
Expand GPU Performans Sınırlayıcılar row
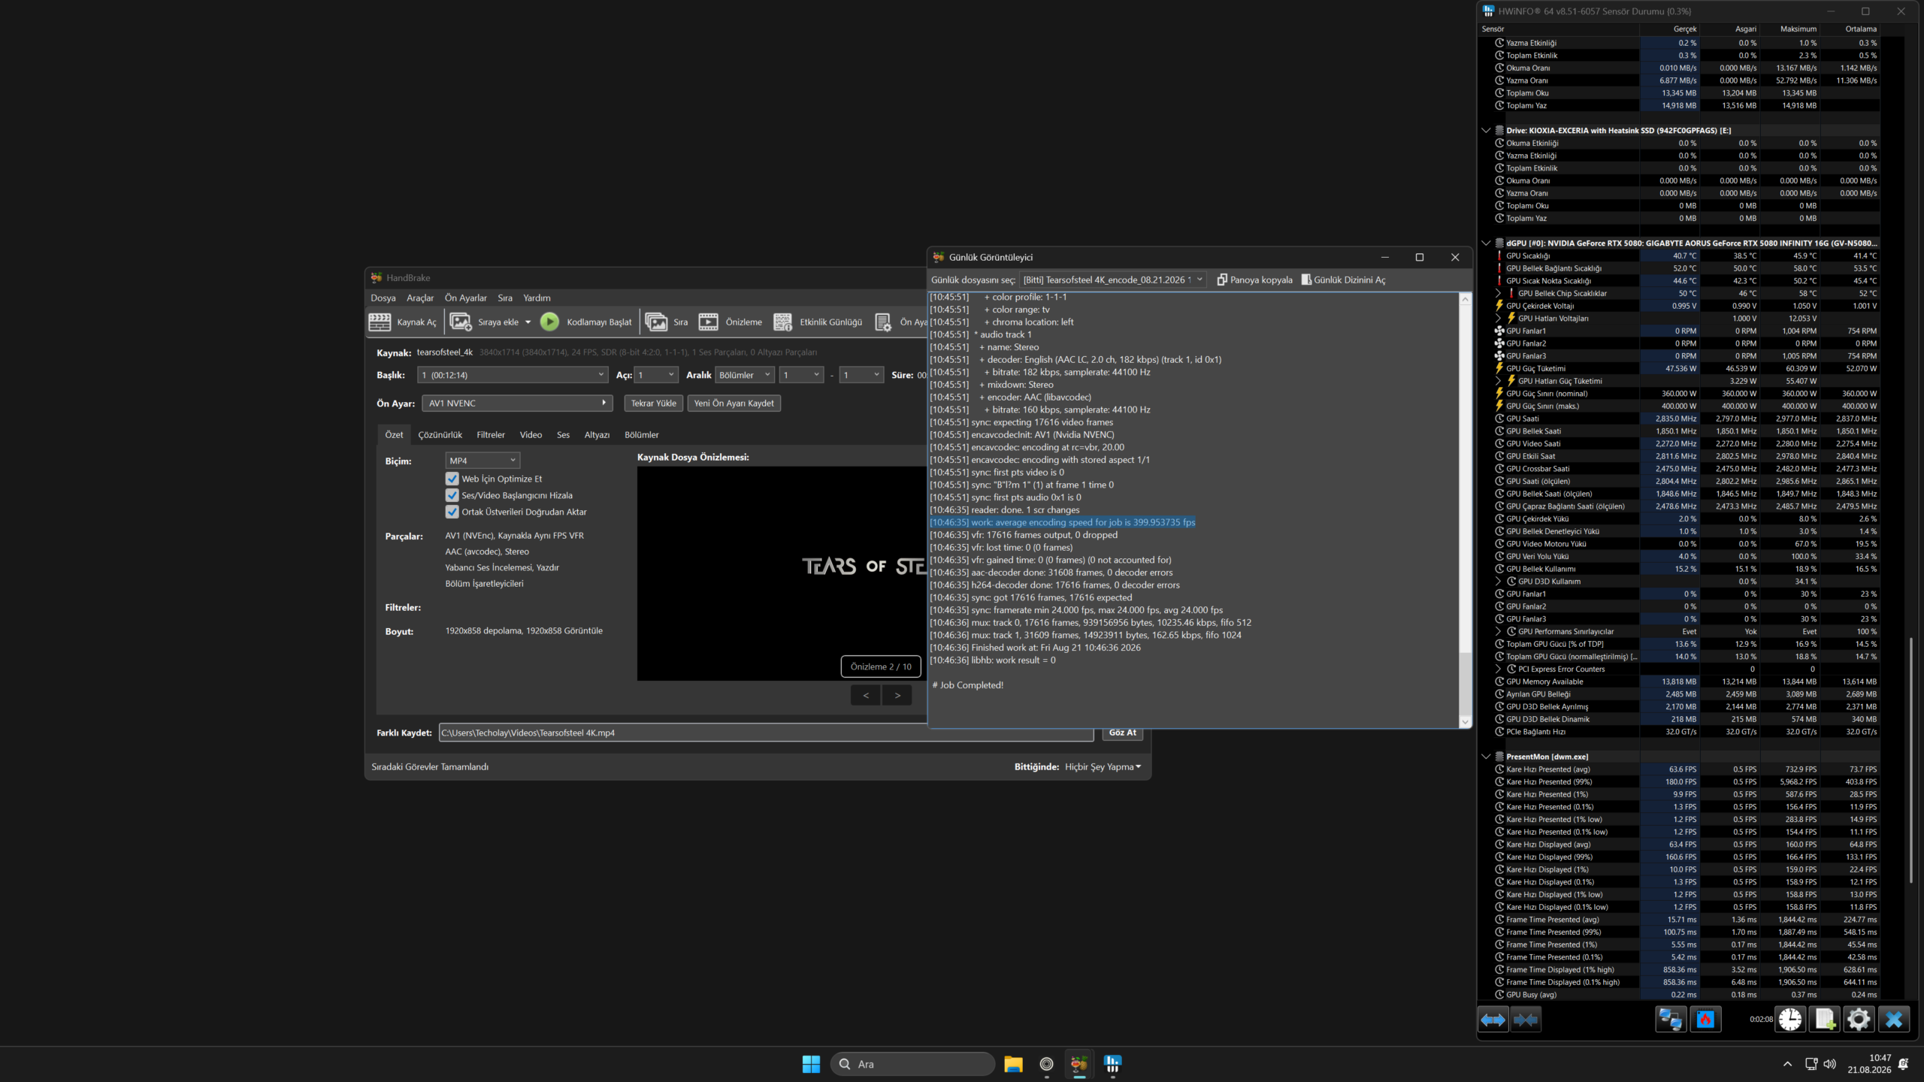pyautogui.click(x=1498, y=632)
